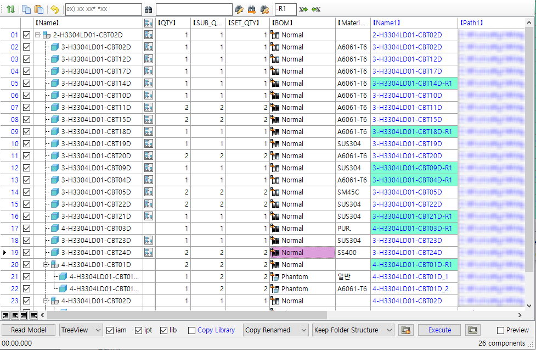The width and height of the screenshot is (536, 350).
Task: Open the TreeView dropdown
Action: tap(81, 330)
